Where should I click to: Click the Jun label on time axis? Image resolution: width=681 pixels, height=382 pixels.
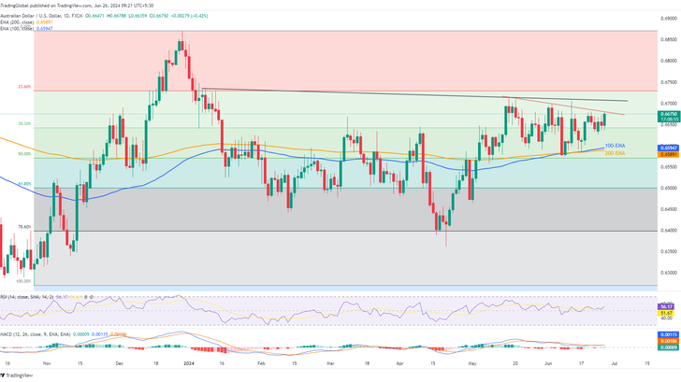(x=548, y=363)
